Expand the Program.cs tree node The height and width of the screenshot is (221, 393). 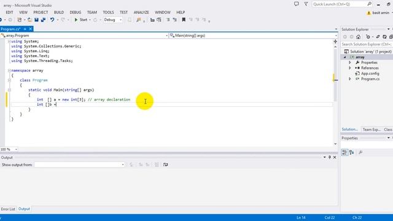click(x=350, y=79)
